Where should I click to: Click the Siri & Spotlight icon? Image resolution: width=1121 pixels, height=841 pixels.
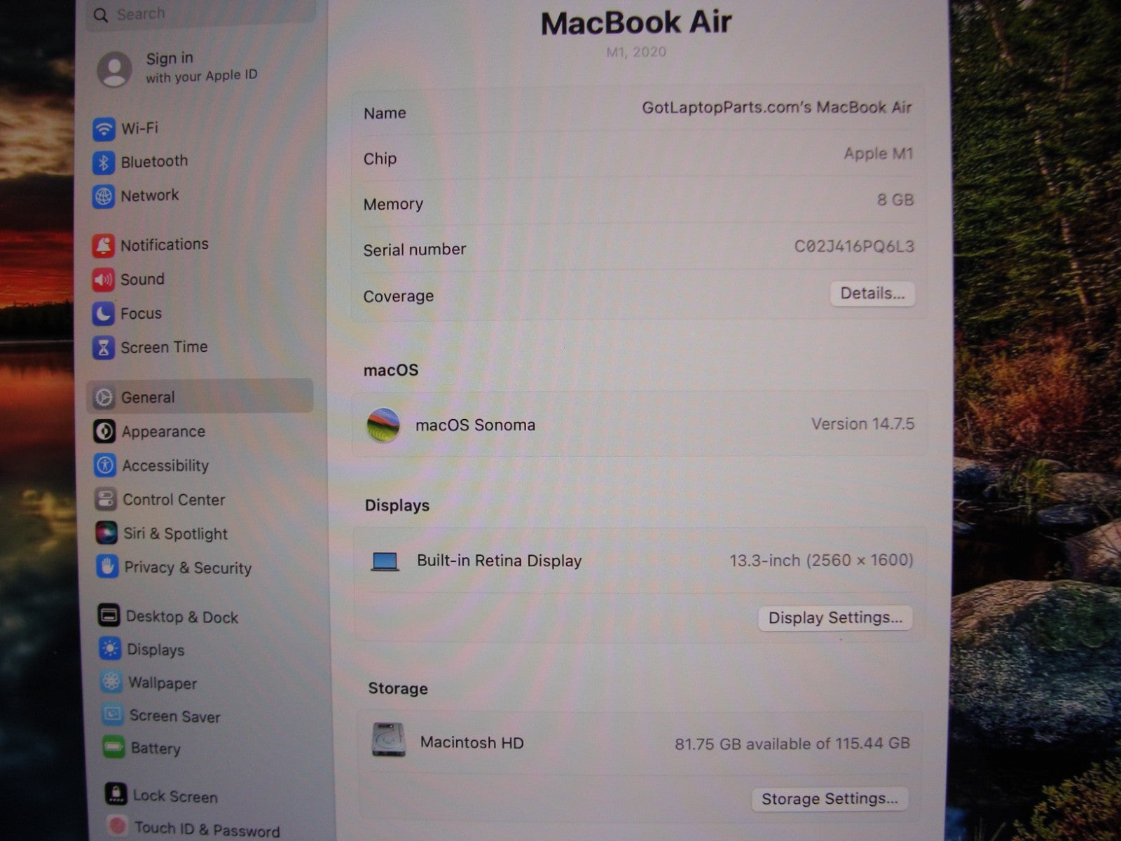(106, 533)
